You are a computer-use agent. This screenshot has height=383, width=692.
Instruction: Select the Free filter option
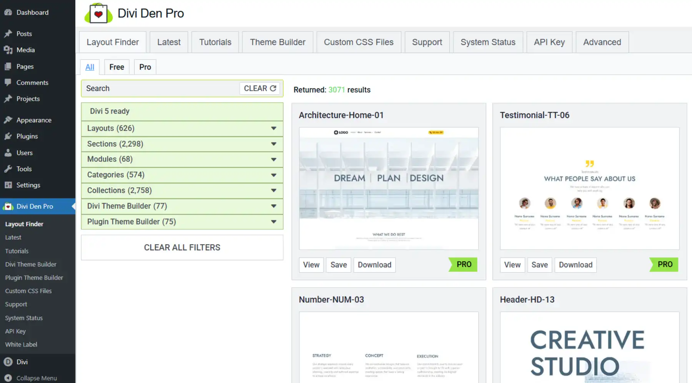point(116,67)
